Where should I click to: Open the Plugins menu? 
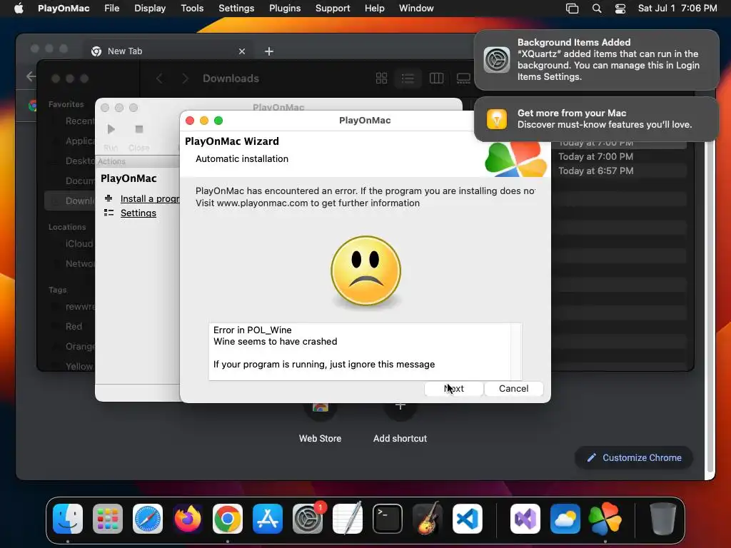click(285, 9)
